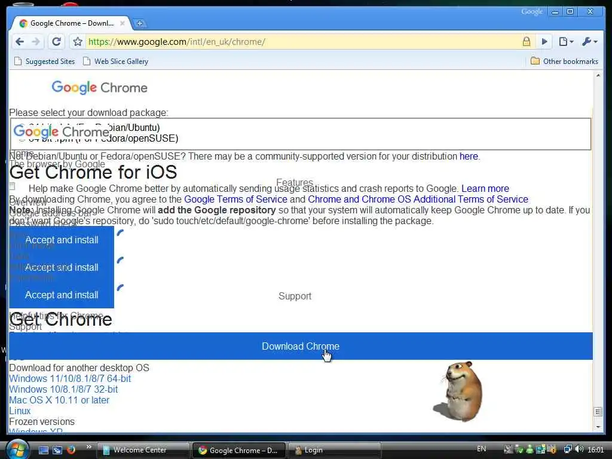Open Web Slice Gallery bookmark
The width and height of the screenshot is (612, 459).
click(115, 62)
